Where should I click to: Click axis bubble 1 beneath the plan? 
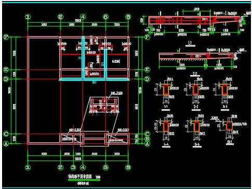pyautogui.click(x=28, y=167)
